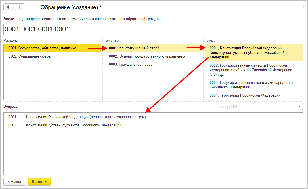The width and height of the screenshot is (308, 189).
Task: Select topic 0003 Государственные языки
Action: click(x=251, y=85)
